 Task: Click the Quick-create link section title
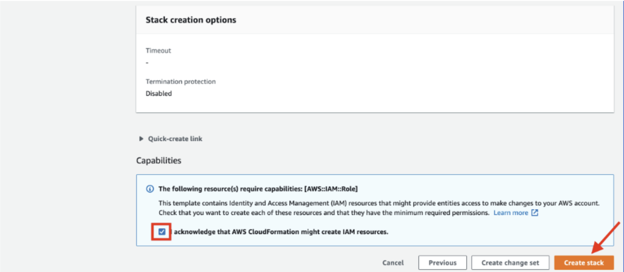(175, 139)
